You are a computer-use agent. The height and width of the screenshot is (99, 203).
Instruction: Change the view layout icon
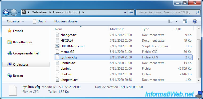[x=170, y=21]
